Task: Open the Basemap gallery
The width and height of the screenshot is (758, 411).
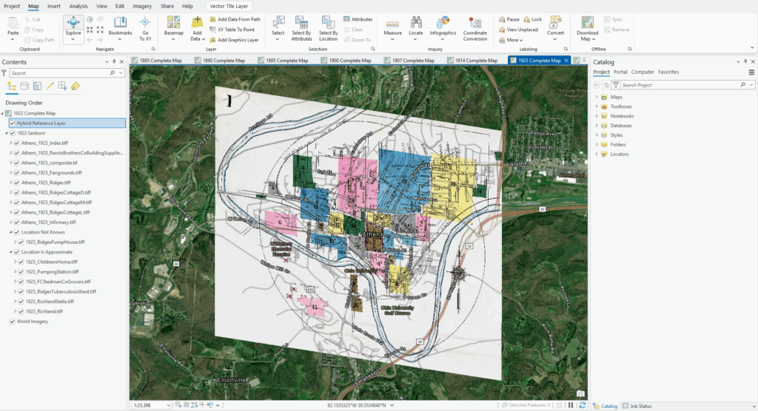Action: 173,29
